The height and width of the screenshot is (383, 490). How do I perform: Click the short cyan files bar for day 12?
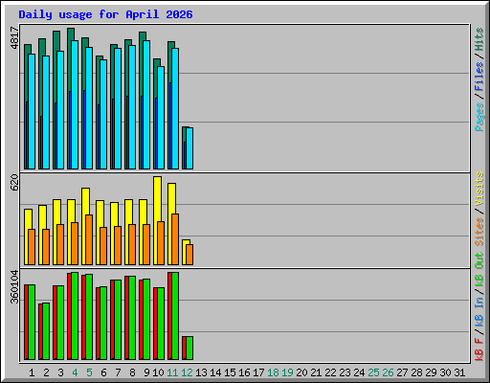click(x=189, y=148)
